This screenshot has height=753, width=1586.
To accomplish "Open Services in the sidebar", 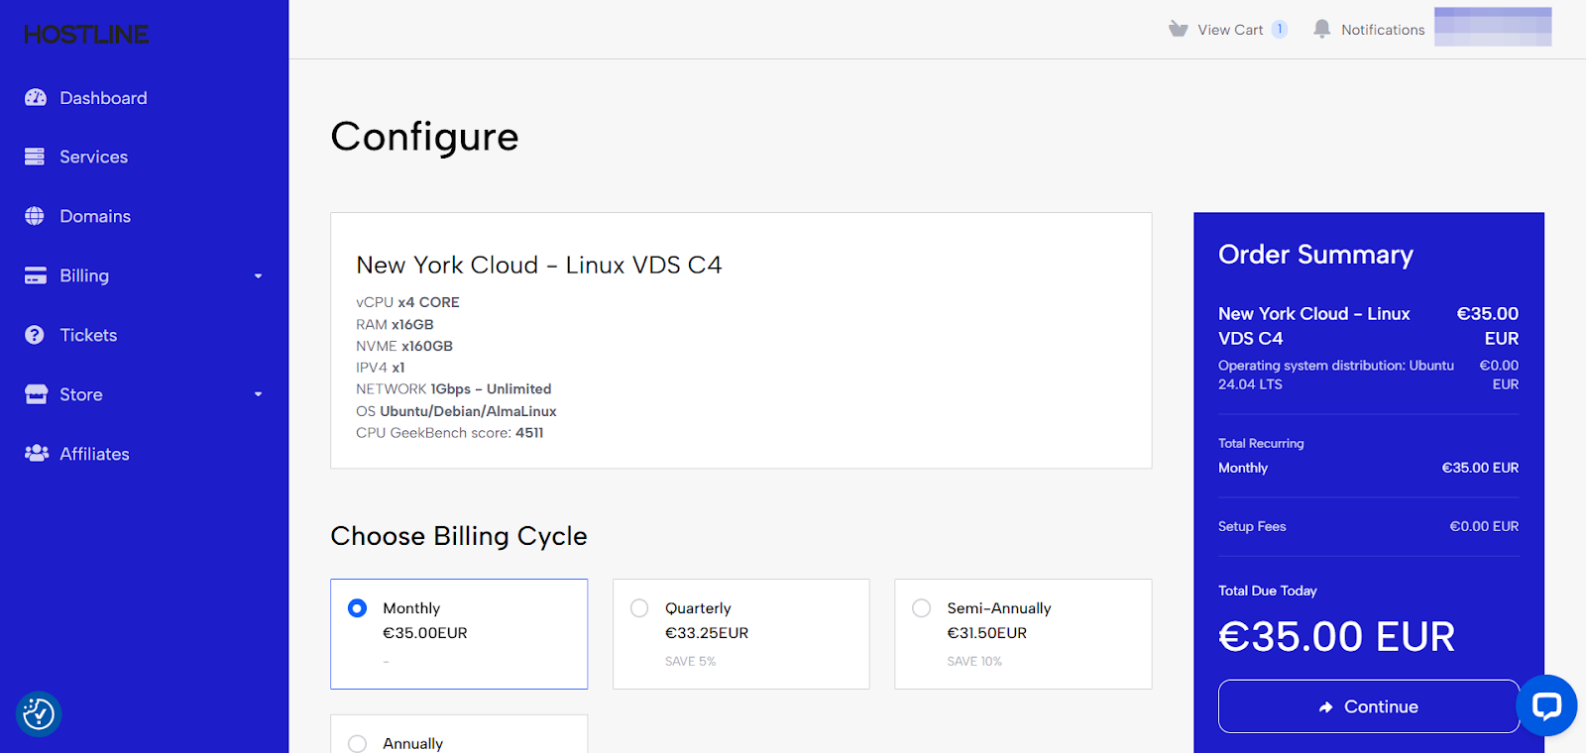I will (93, 157).
